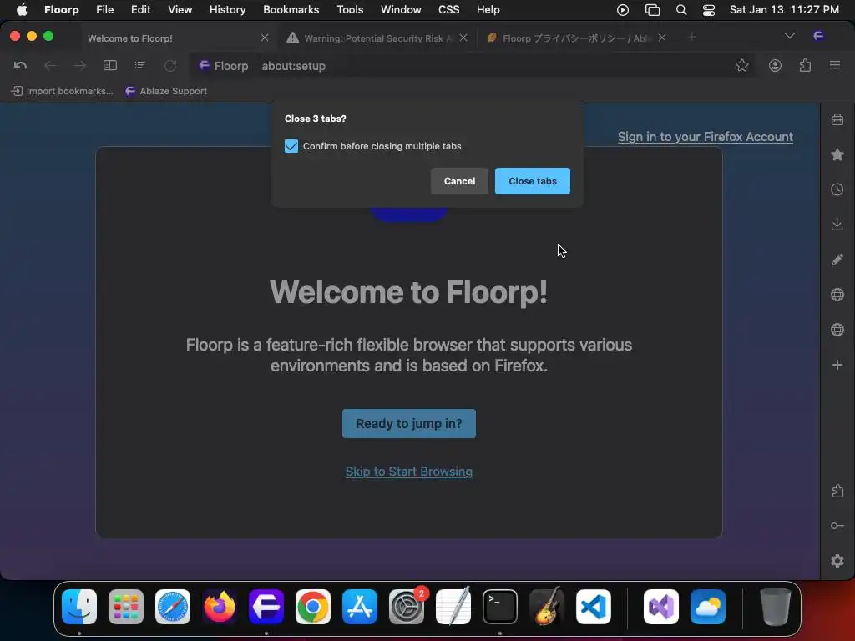Image resolution: width=855 pixels, height=641 pixels.
Task: Click the reload page icon
Action: click(x=170, y=65)
